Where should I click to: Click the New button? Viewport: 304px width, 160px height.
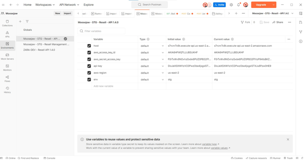(57, 13)
